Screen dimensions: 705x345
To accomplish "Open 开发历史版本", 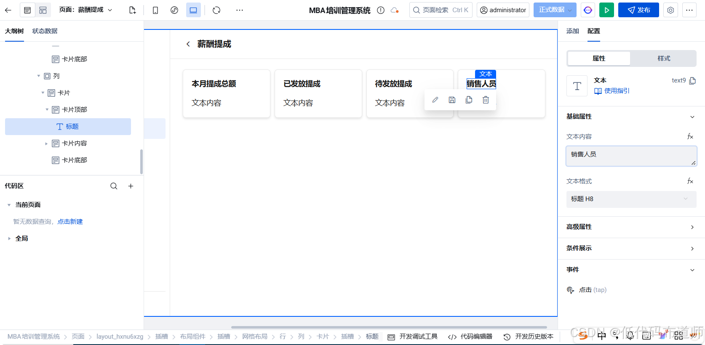I will (529, 337).
